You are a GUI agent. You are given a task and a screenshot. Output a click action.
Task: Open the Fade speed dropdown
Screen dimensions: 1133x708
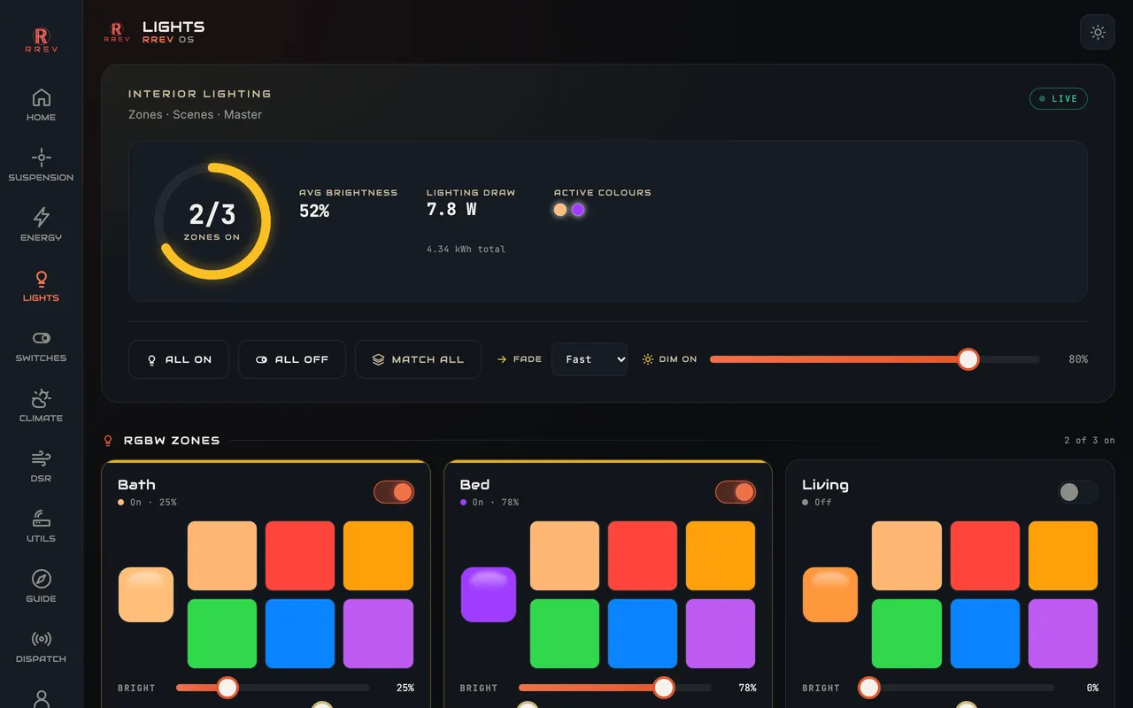(x=590, y=359)
